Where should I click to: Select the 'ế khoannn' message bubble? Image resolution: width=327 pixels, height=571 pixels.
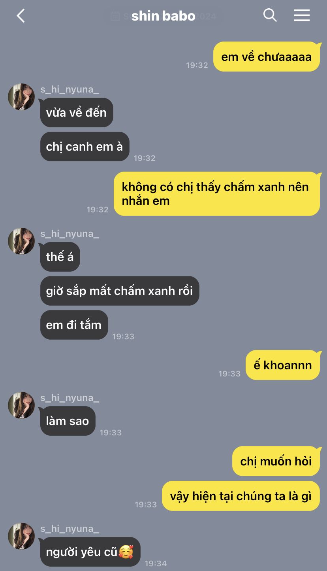click(x=283, y=365)
